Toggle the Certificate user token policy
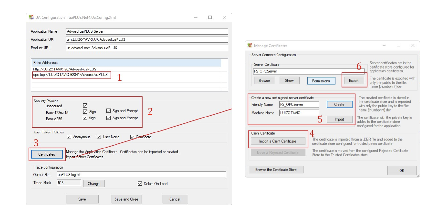The image size is (446, 218). [132, 137]
